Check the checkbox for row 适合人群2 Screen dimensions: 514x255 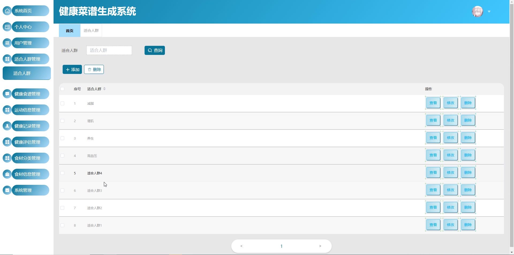pos(62,208)
